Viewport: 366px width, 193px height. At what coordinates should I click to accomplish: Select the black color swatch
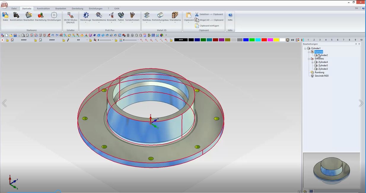[x=191, y=40]
